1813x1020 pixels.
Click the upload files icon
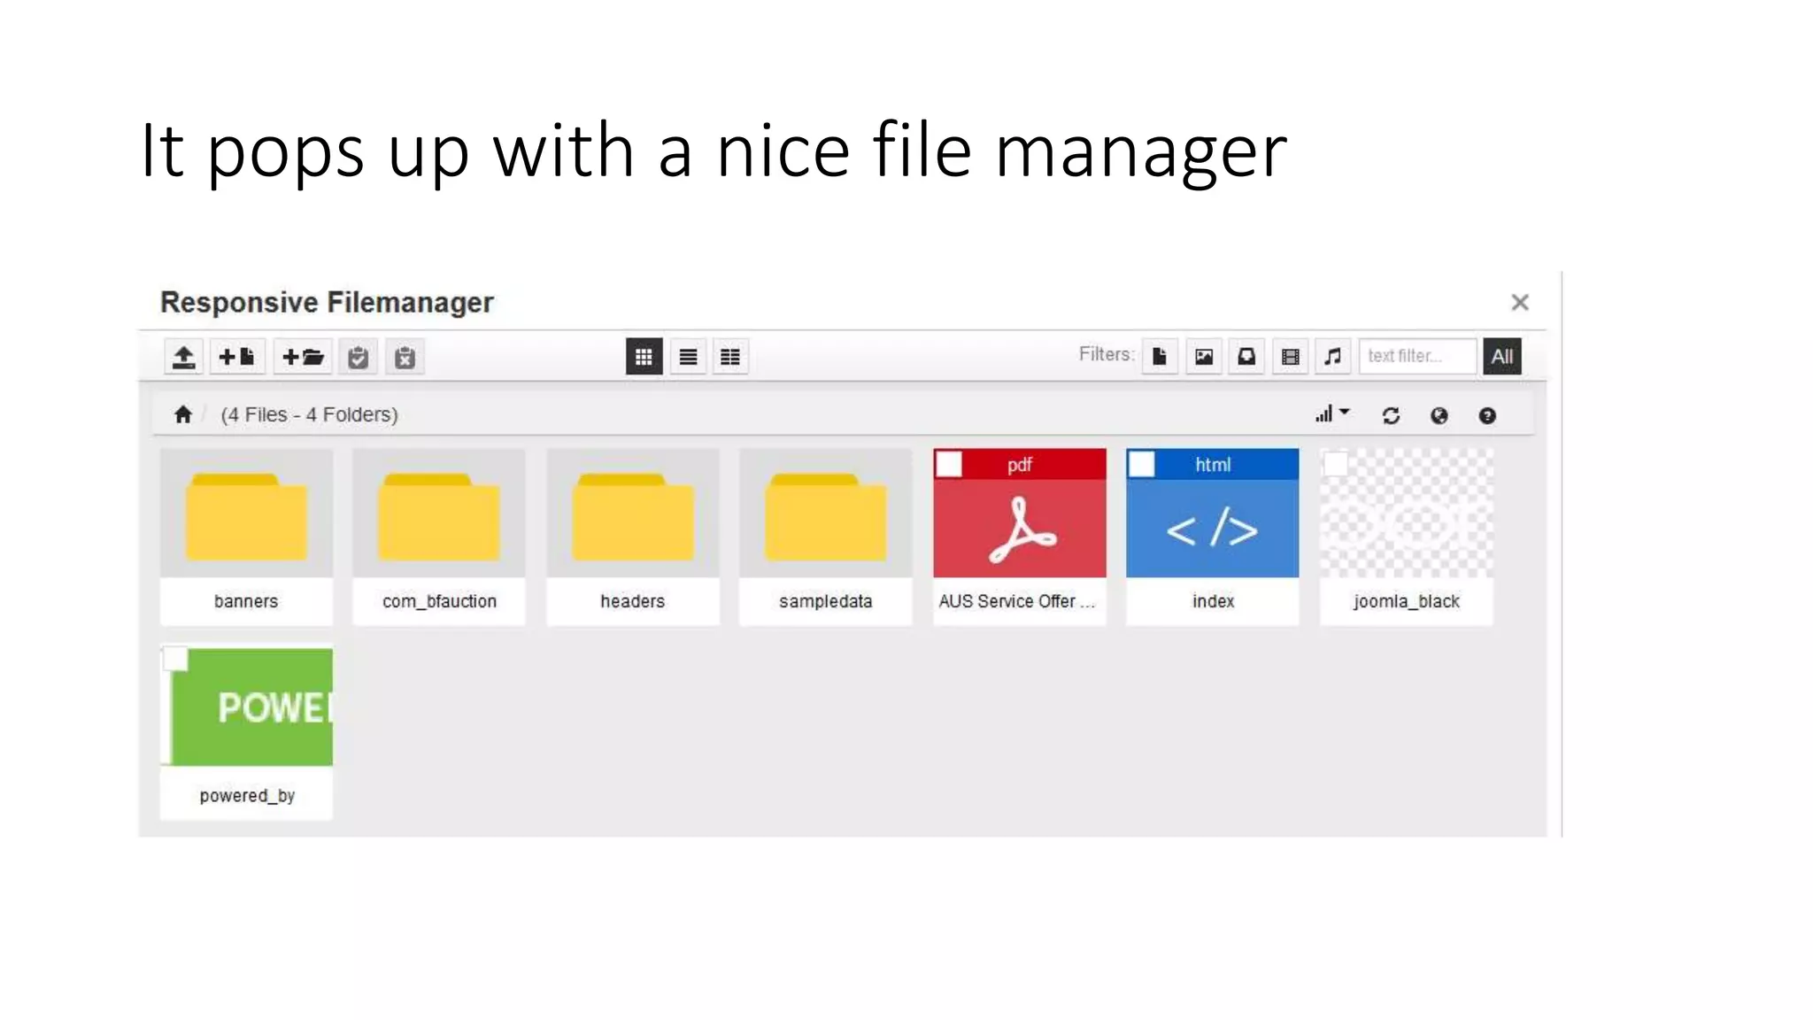[183, 357]
